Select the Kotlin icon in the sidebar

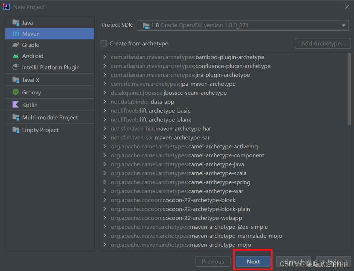click(16, 104)
